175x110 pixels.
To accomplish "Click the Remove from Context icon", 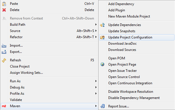I will click(4, 18).
